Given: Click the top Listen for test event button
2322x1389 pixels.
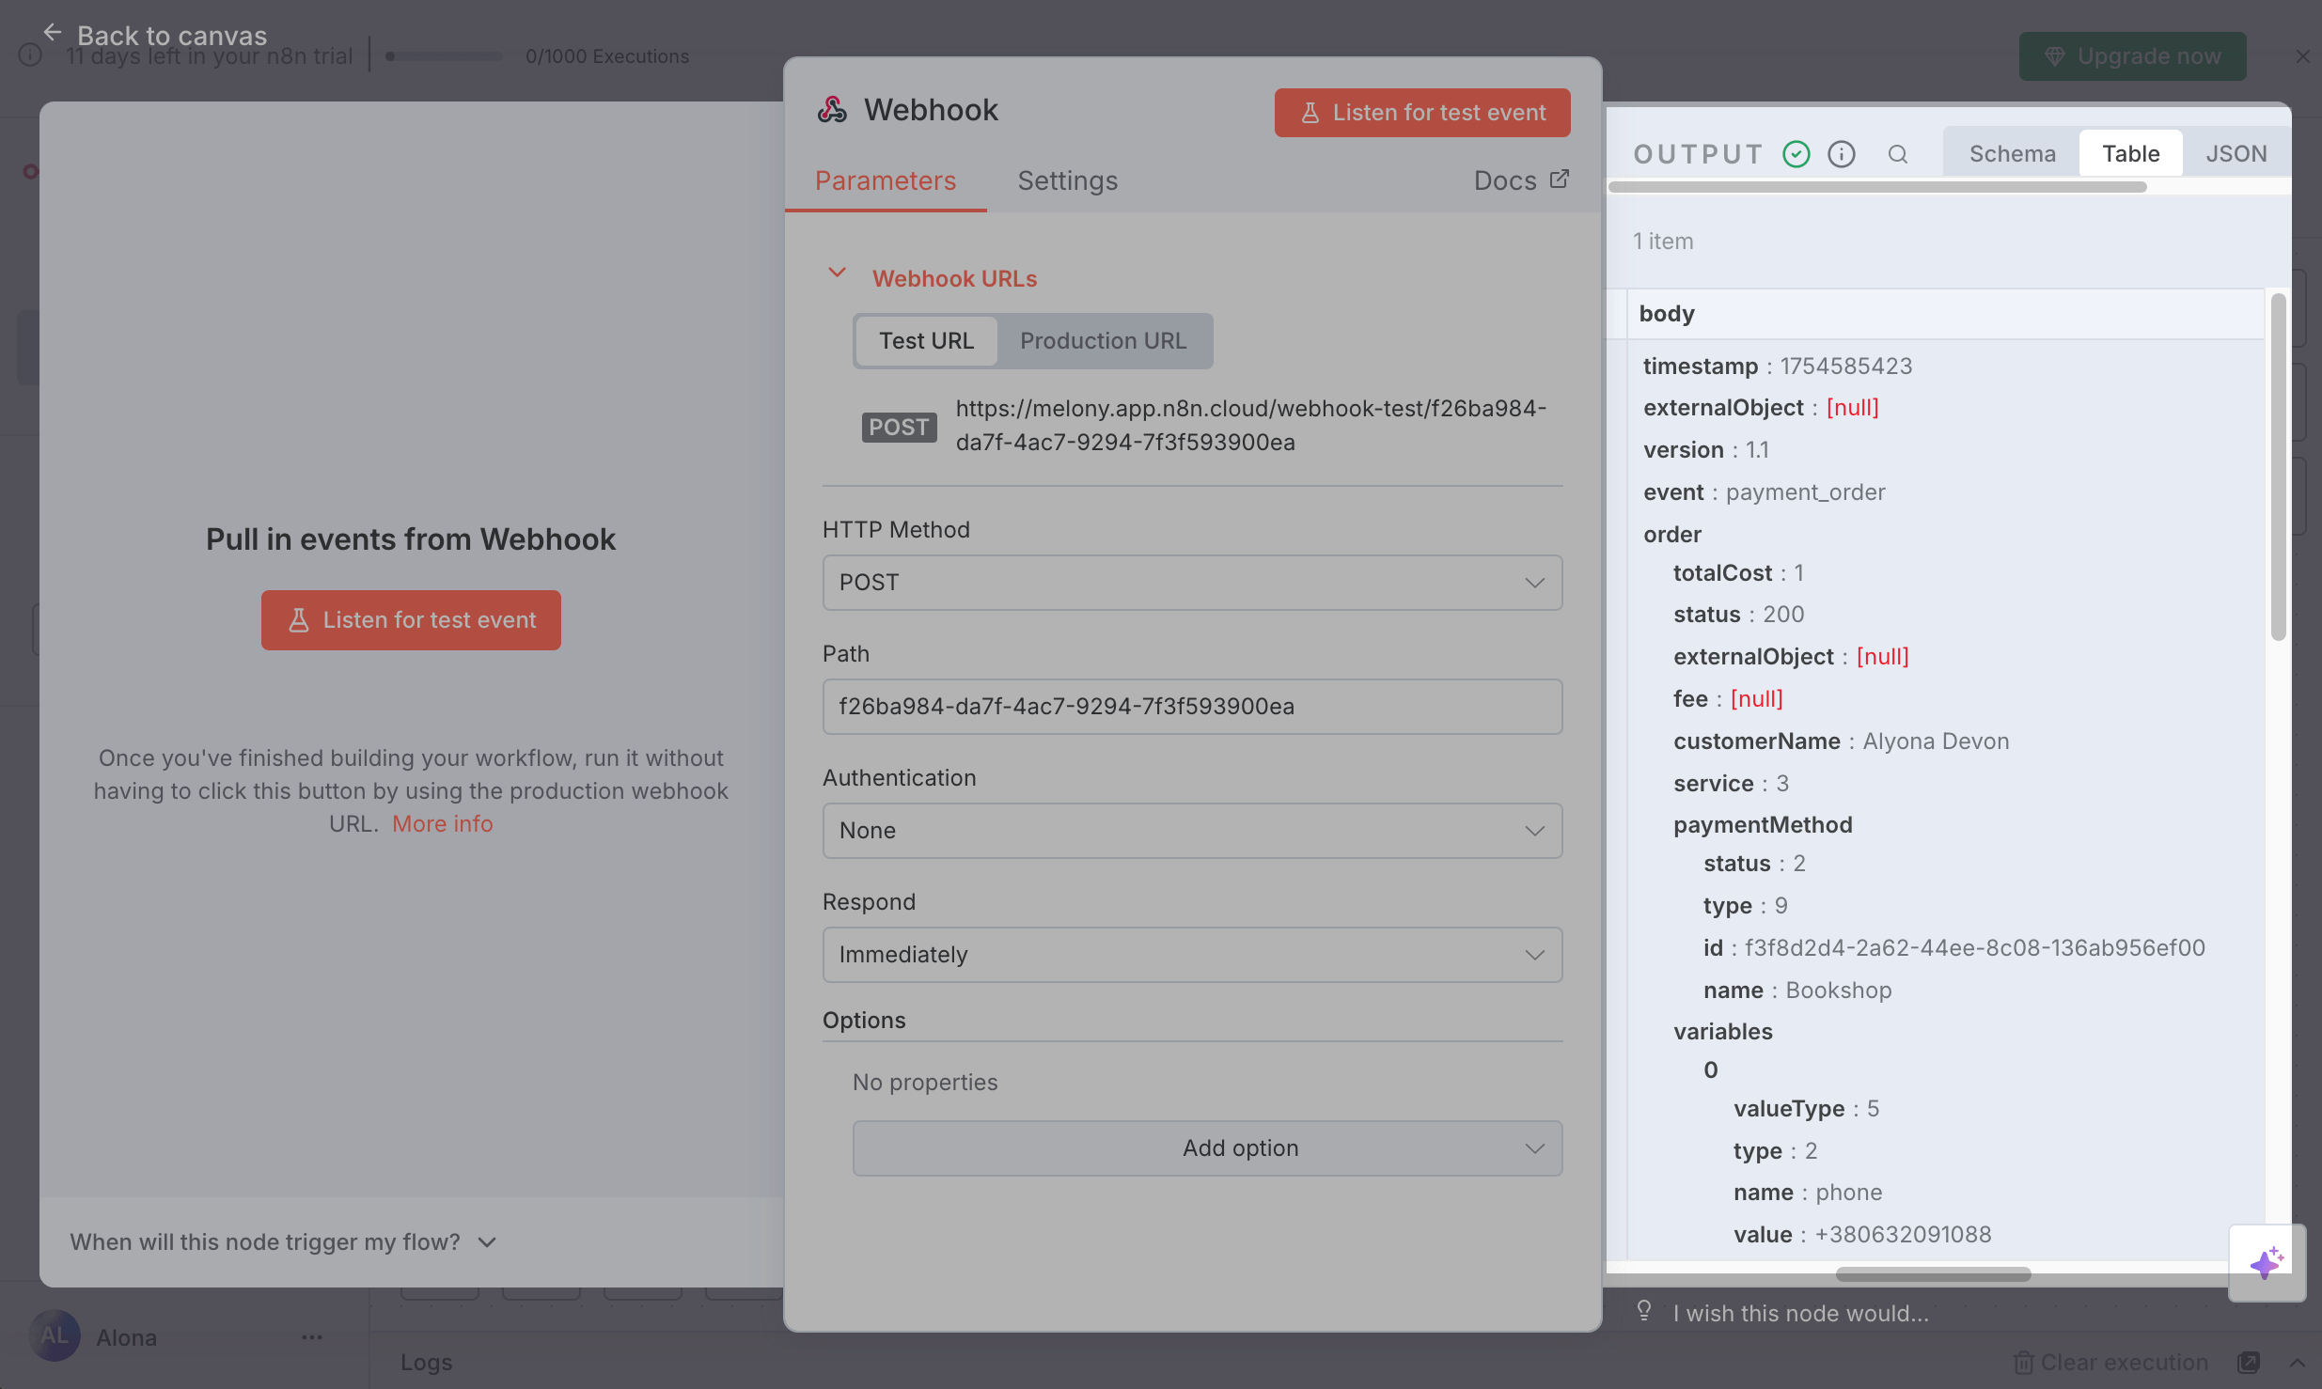Looking at the screenshot, I should 1421,113.
